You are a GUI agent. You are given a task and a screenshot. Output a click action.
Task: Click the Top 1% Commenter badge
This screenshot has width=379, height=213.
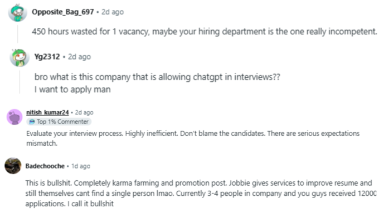coord(59,122)
